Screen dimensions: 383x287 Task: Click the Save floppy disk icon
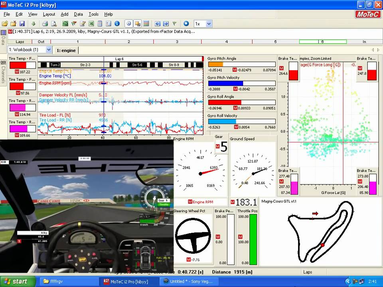[x=22, y=24]
